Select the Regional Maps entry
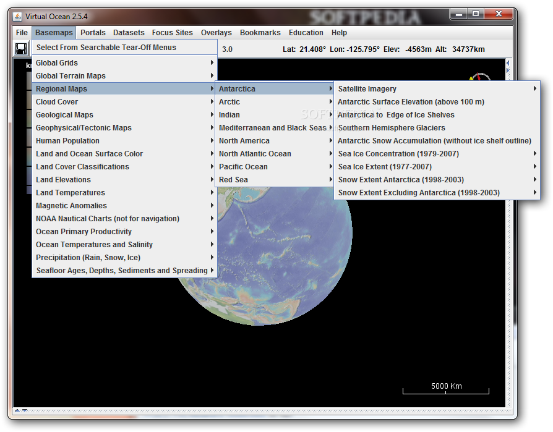 coord(124,89)
